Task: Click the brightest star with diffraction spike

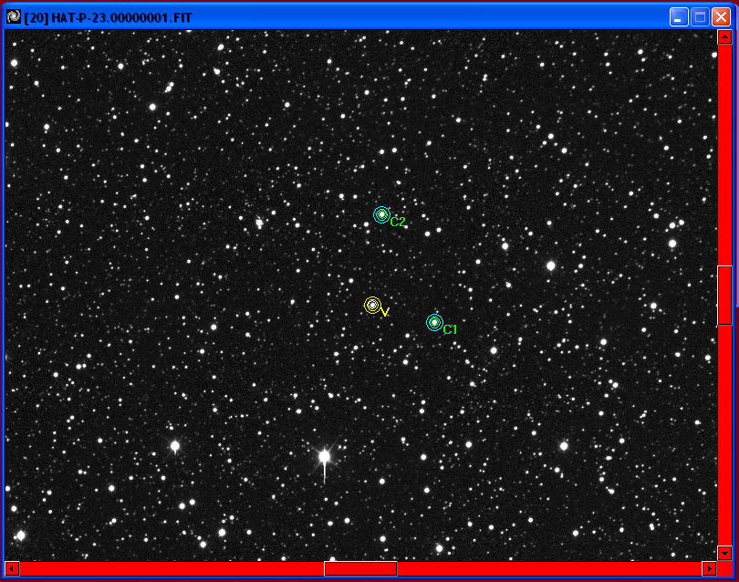Action: click(324, 456)
